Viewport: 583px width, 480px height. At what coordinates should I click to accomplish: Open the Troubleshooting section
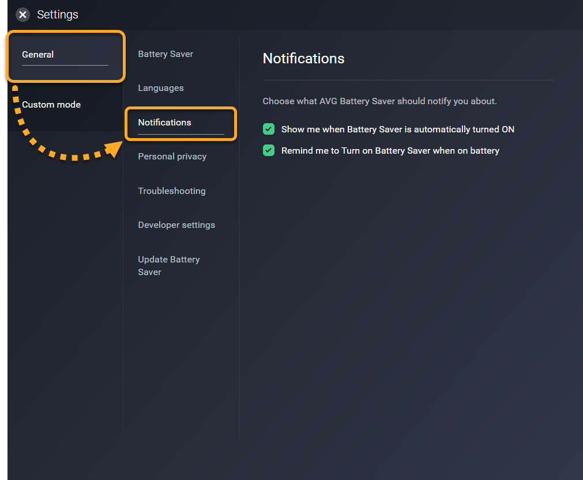point(171,191)
